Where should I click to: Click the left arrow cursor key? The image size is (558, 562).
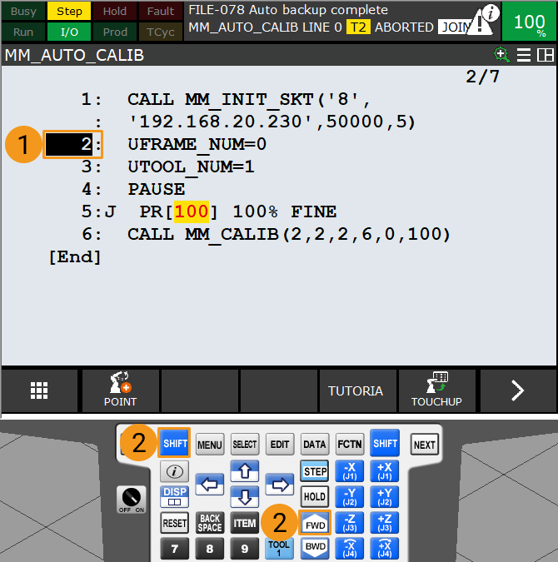coord(209,485)
